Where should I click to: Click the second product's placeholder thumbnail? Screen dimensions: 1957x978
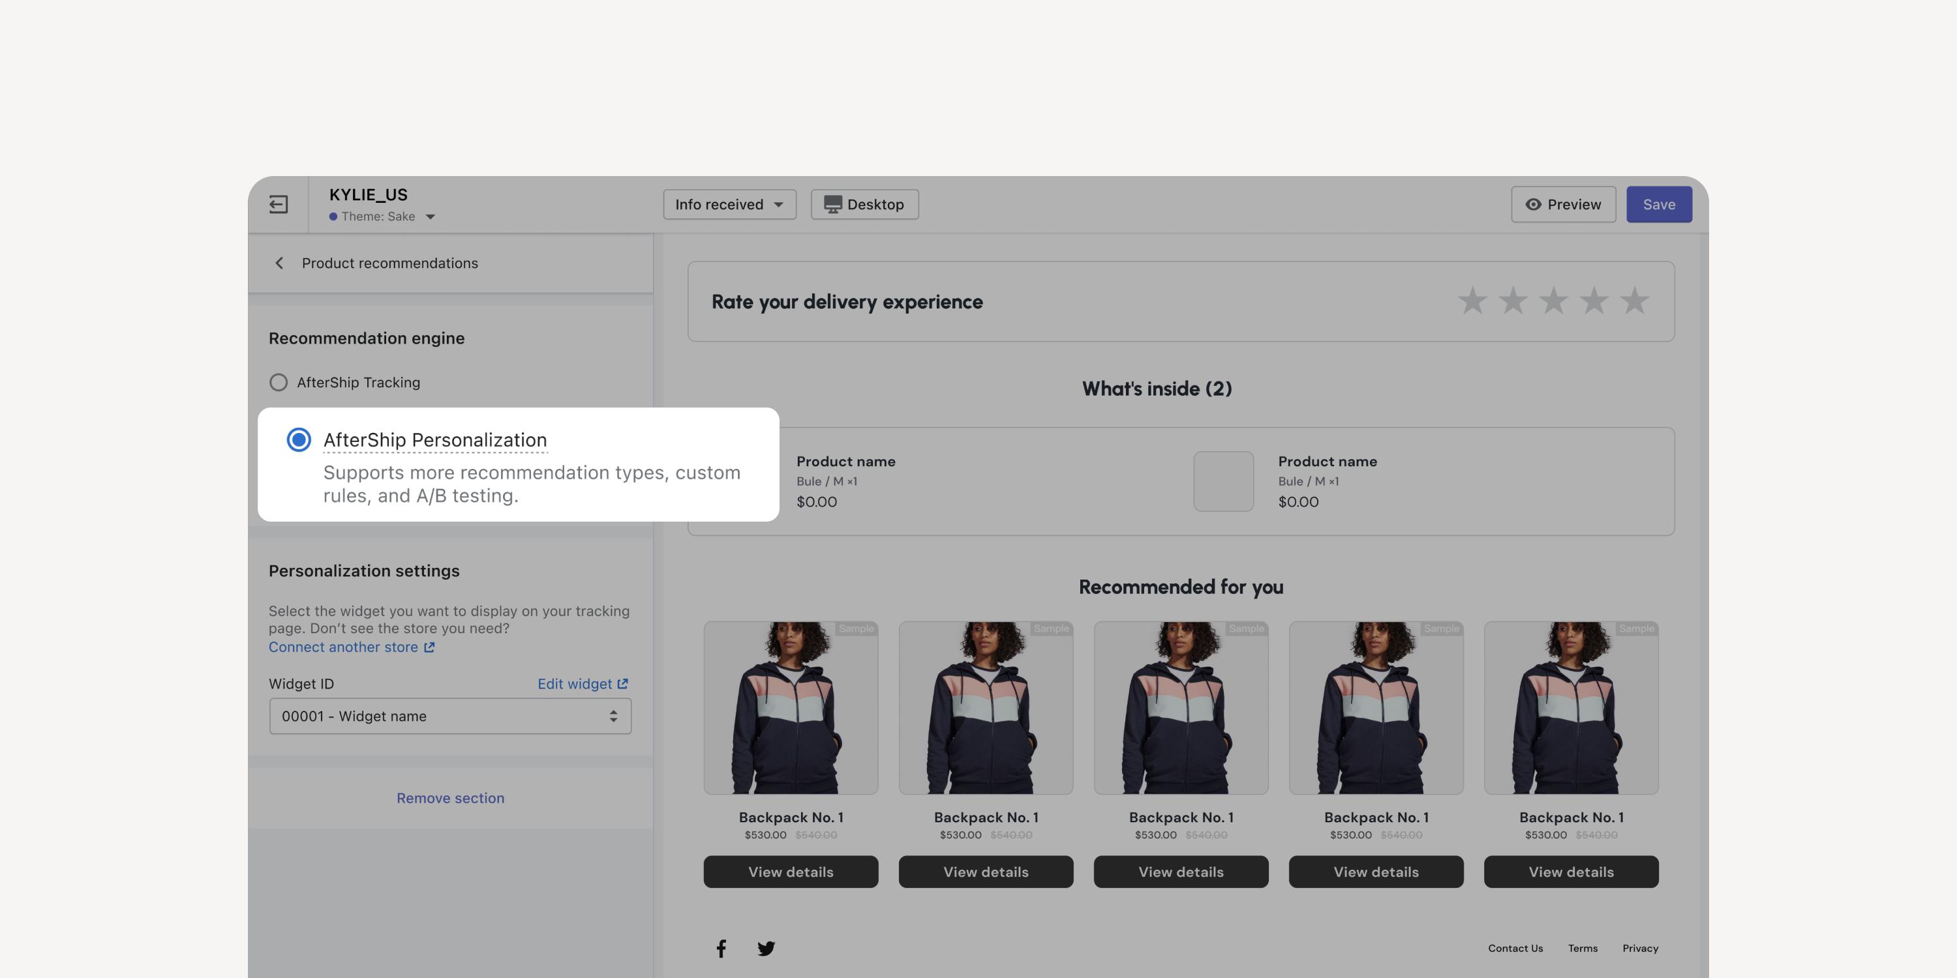click(x=1223, y=481)
